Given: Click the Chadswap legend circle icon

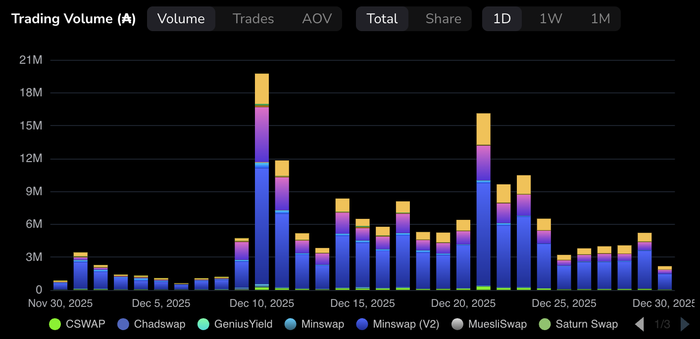Looking at the screenshot, I should coord(123,324).
